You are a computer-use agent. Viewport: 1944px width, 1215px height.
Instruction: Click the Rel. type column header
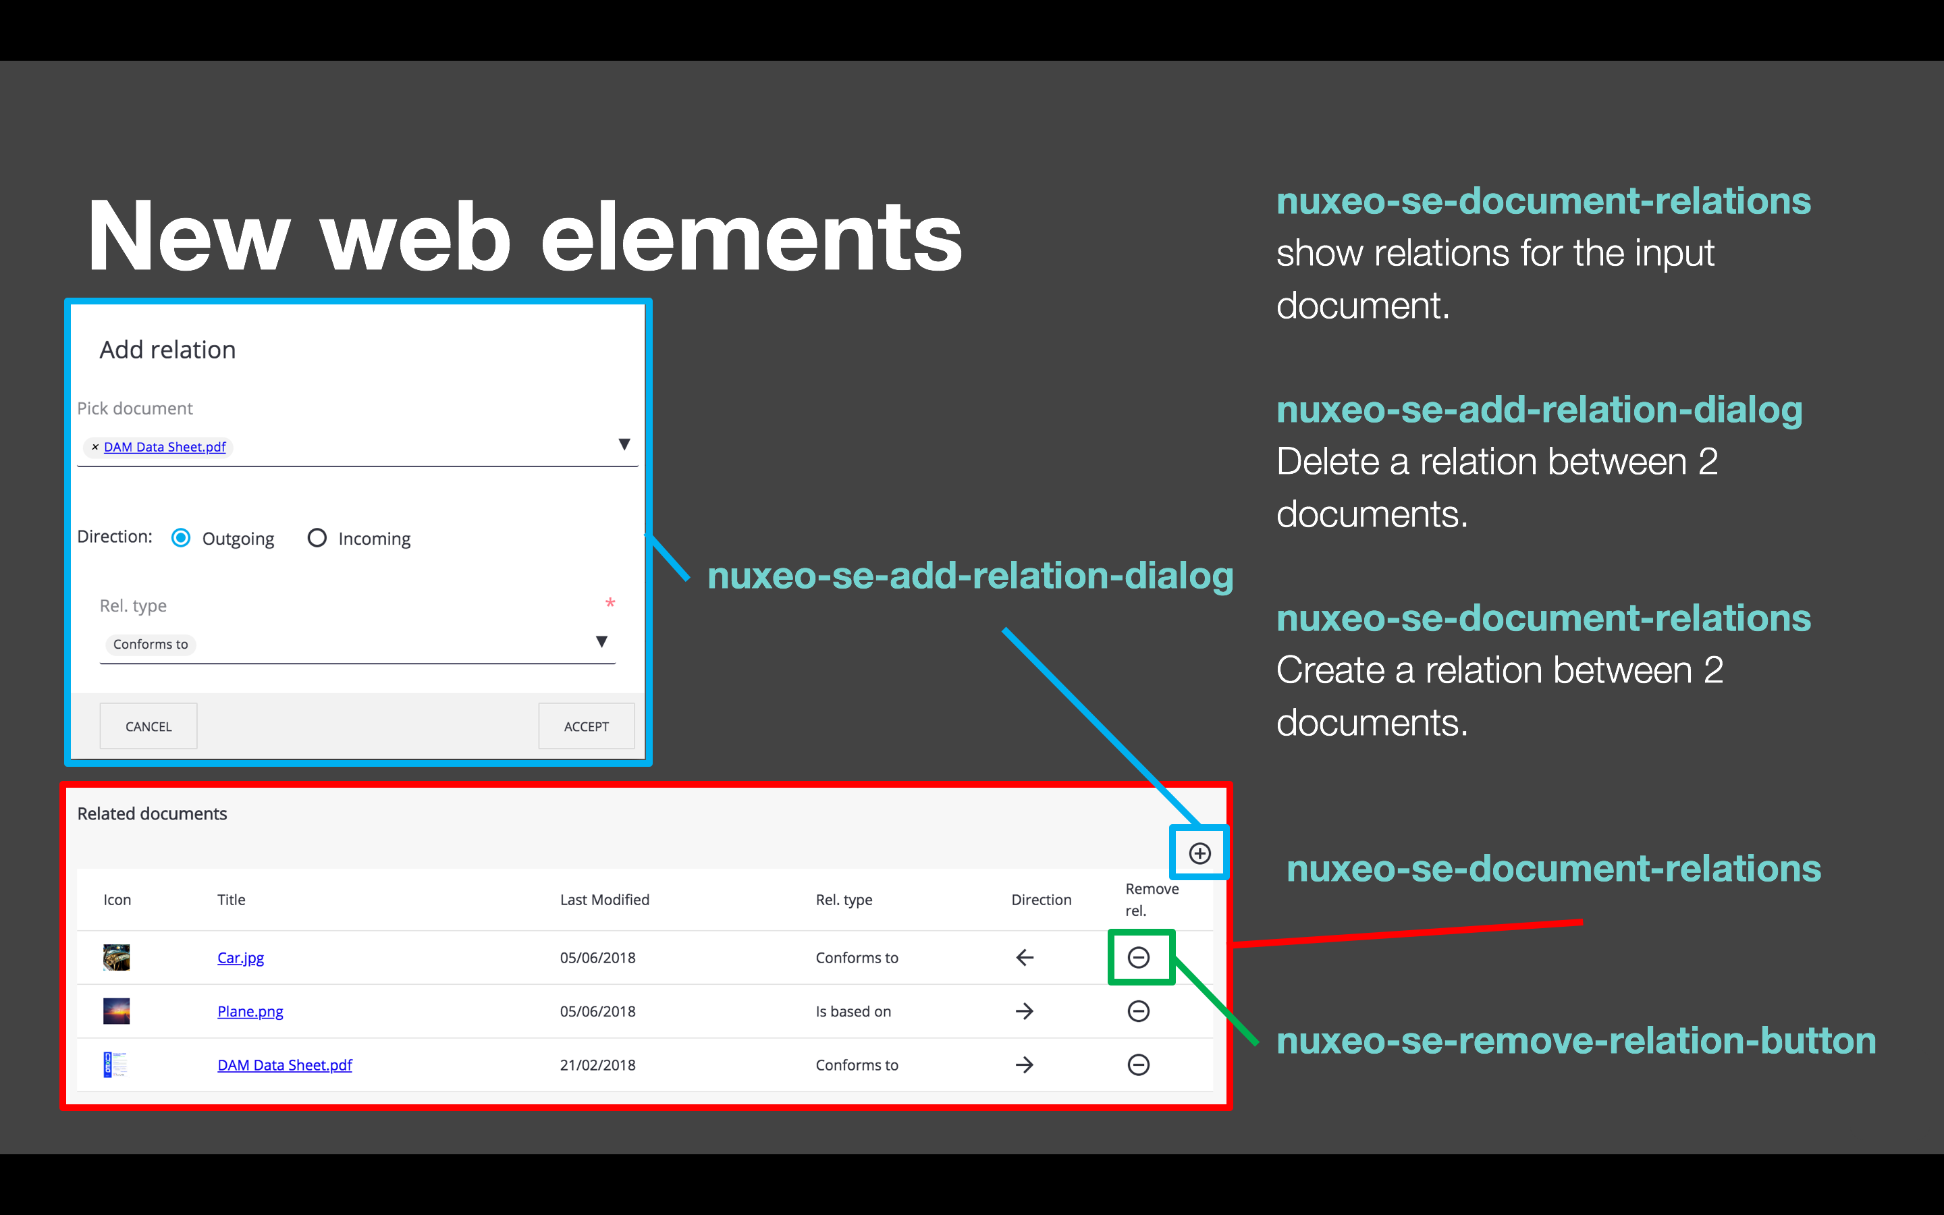pos(844,900)
